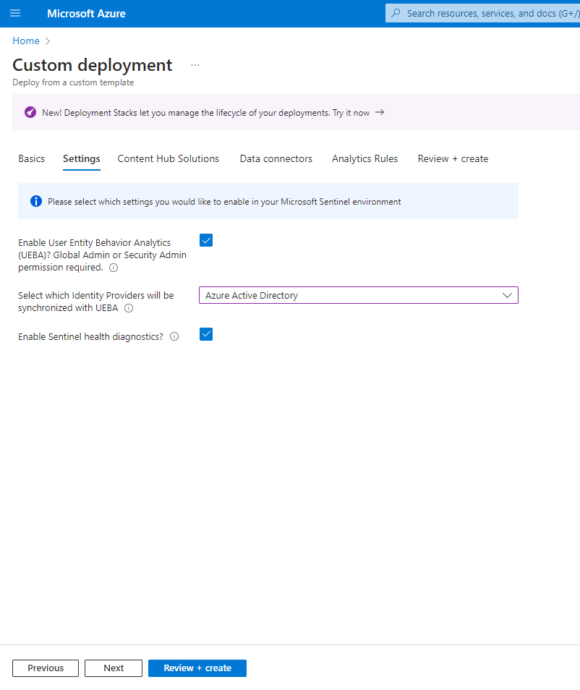The width and height of the screenshot is (580, 690).
Task: Jump to the Review + create tab
Action: [453, 159]
